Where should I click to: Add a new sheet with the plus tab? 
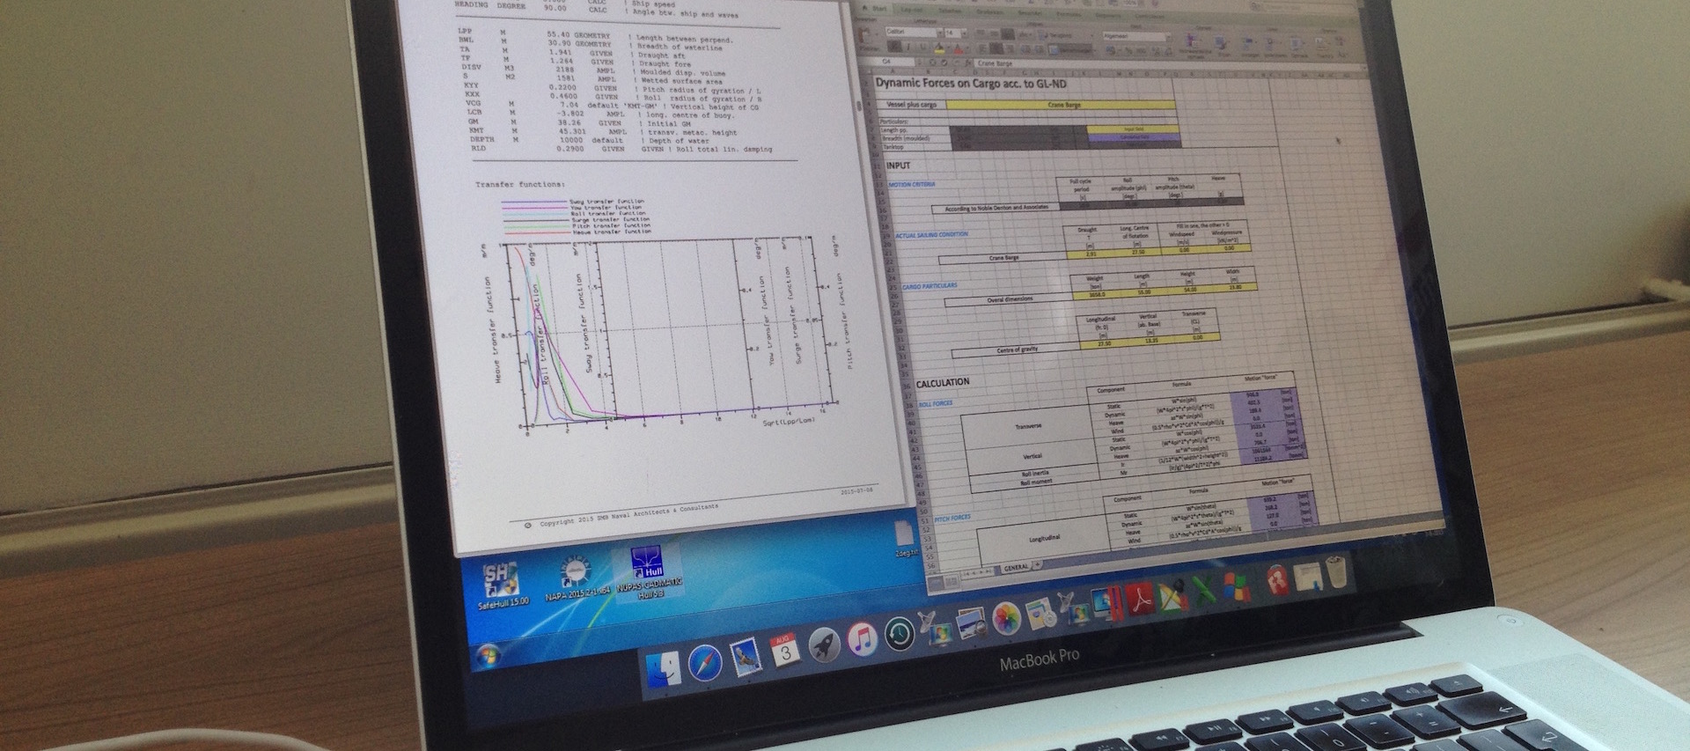tap(1037, 564)
